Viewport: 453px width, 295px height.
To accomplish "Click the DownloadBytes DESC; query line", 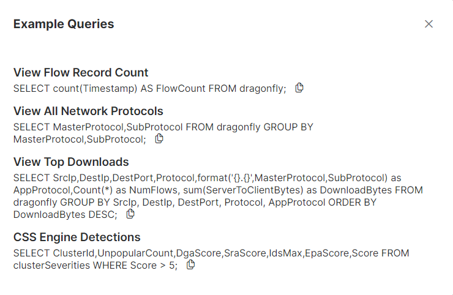I will [x=65, y=214].
